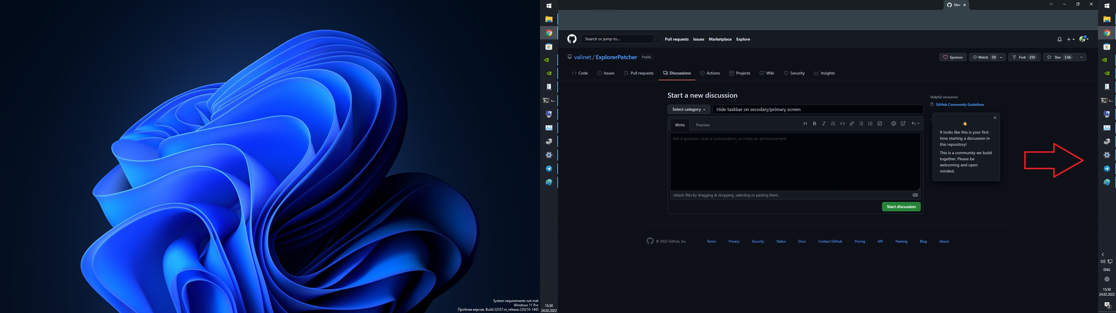The image size is (1116, 313).
Task: Open the browser tab search chevron
Action: click(x=1051, y=4)
